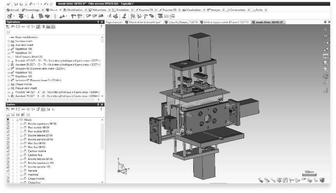Collapse the Moule entity tree node
The width and height of the screenshot is (336, 193).
(17, 120)
